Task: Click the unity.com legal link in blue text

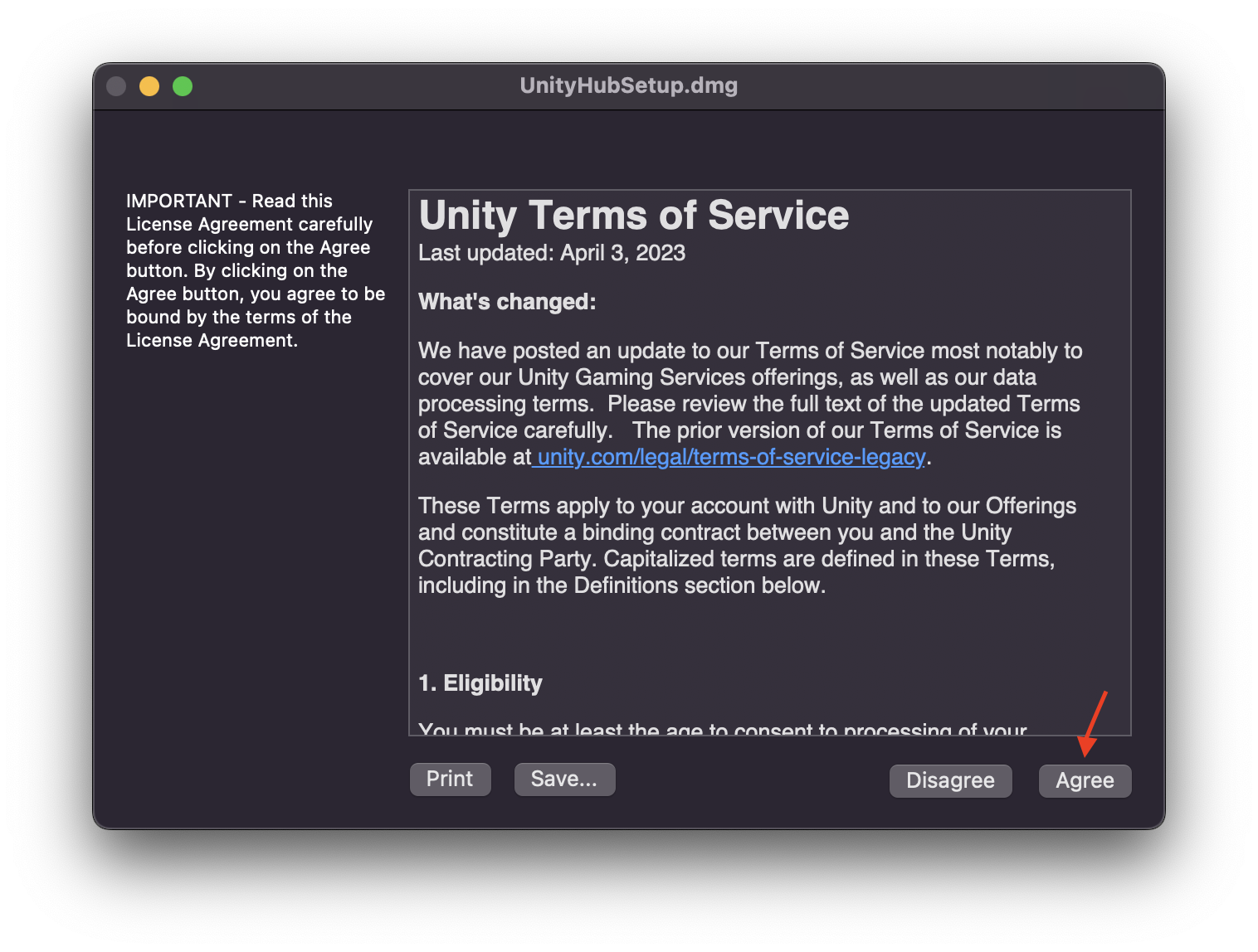Action: tap(729, 457)
